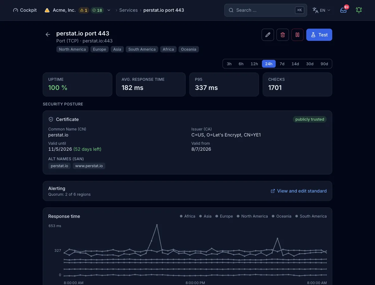Click the Uptime 100 % card
Image resolution: width=375 pixels, height=285 pixels.
pos(78,85)
